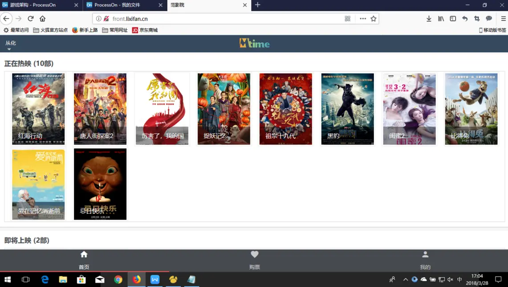
Task: Bookmark this page with the star icon
Action: [374, 18]
